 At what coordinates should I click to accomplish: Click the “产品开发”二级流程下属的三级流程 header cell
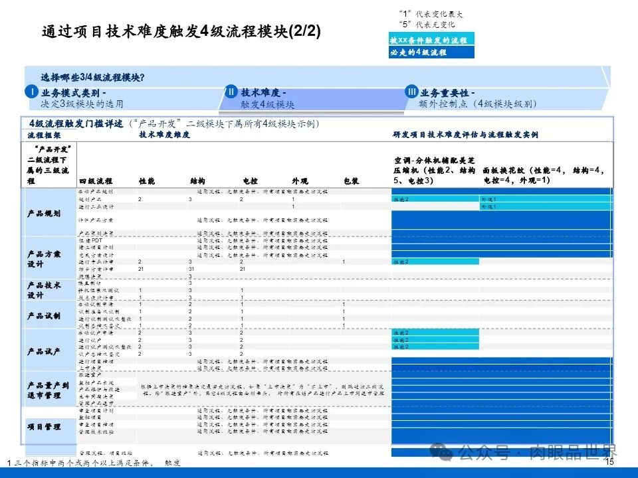48,165
